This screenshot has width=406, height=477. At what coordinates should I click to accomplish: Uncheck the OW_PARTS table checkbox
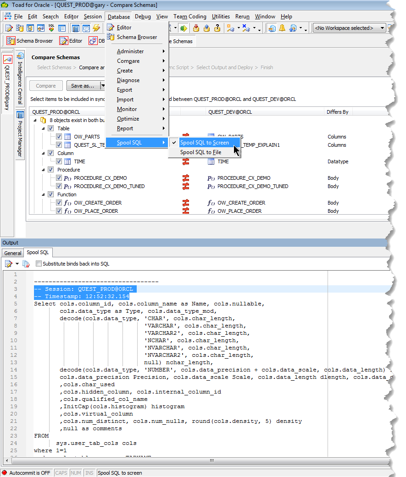[x=59, y=137]
